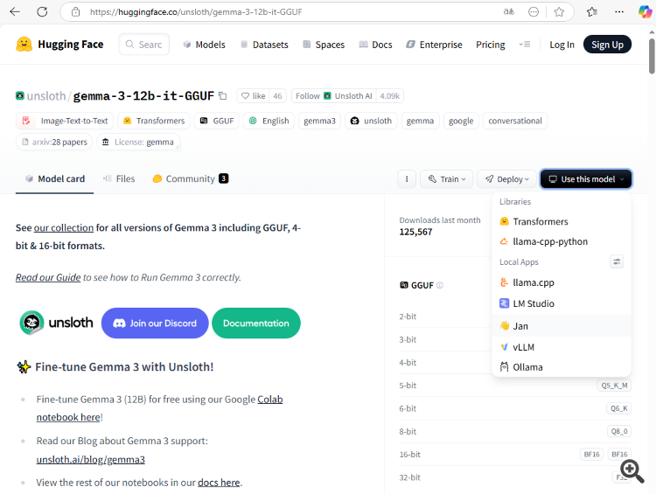Open the conversational tag
This screenshot has height=494, width=656.
pos(515,121)
